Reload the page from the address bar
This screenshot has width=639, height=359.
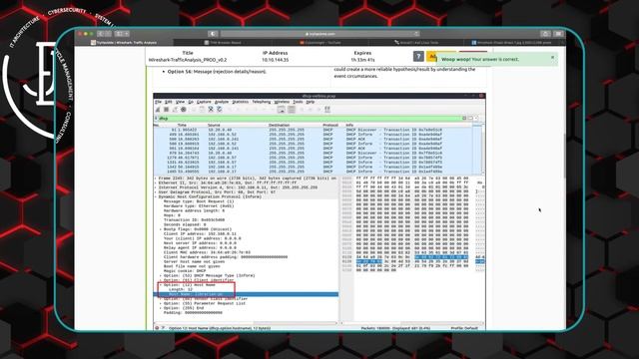416,34
